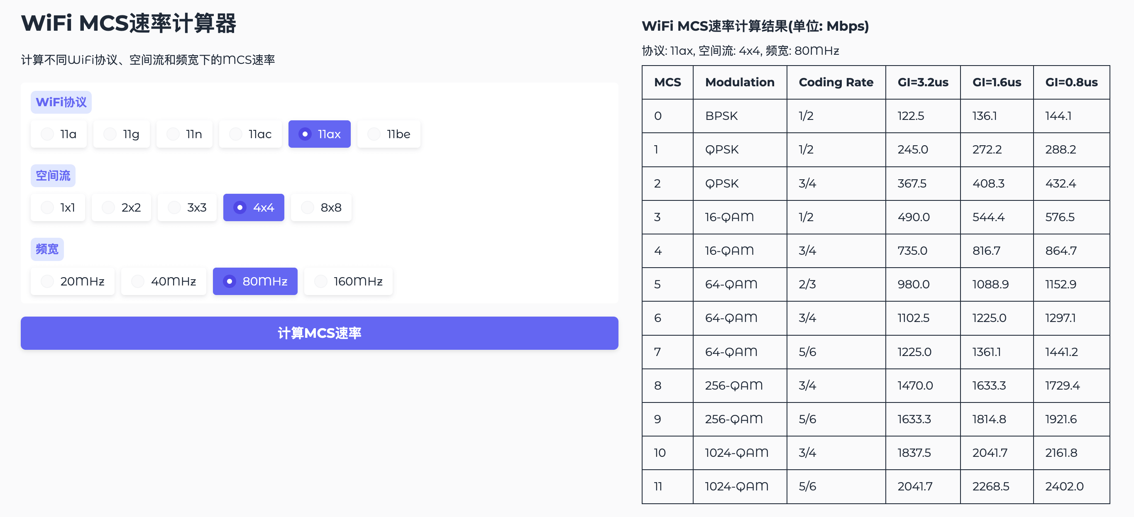Switch bandwidth to 160MHz
This screenshot has width=1134, height=517.
[x=349, y=281]
